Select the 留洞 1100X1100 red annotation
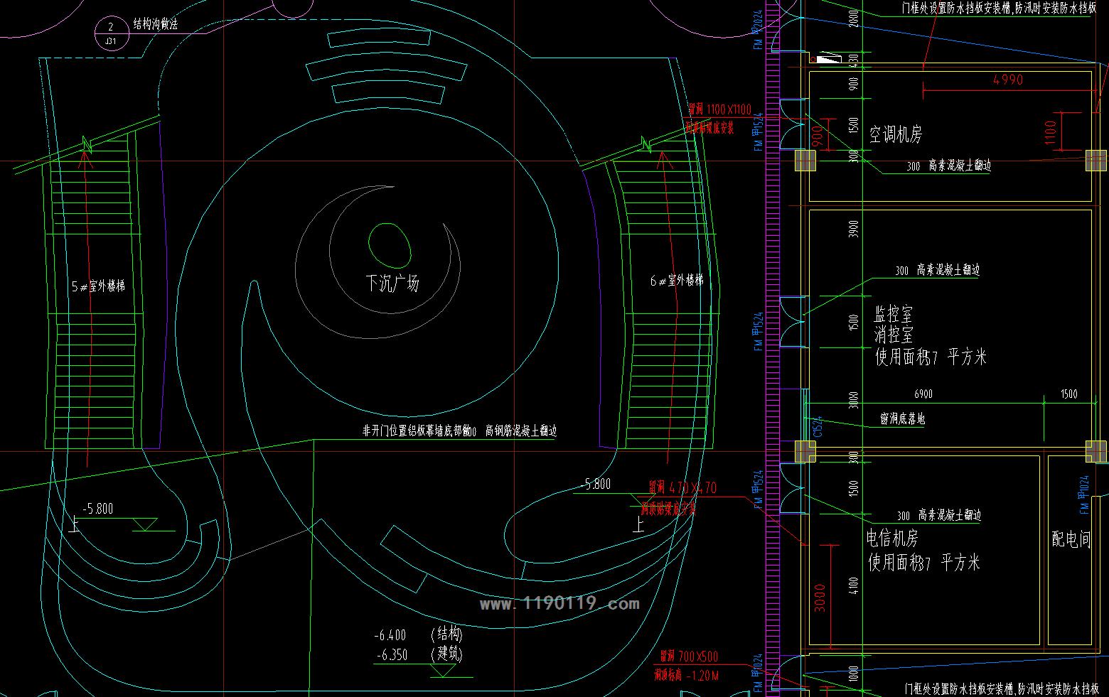Screen dimensions: 1109x697 [719, 109]
